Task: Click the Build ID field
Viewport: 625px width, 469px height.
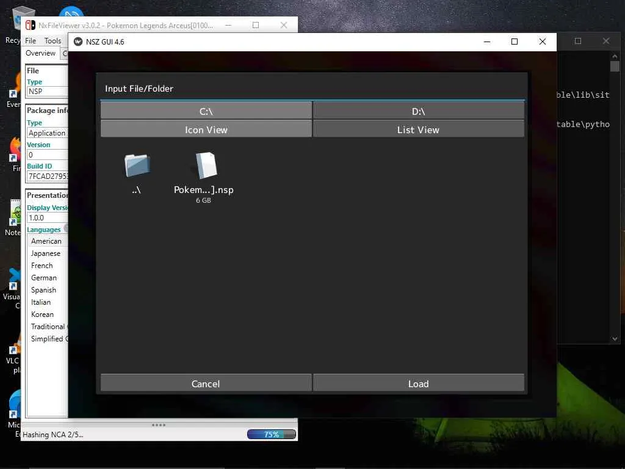Action: [48, 176]
